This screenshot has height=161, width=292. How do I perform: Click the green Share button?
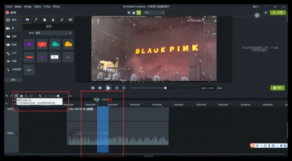pyautogui.click(x=278, y=13)
